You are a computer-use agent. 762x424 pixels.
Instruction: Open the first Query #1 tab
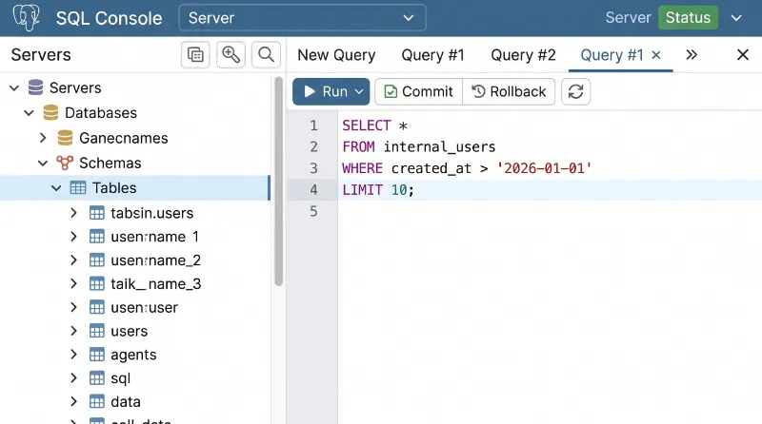click(432, 55)
